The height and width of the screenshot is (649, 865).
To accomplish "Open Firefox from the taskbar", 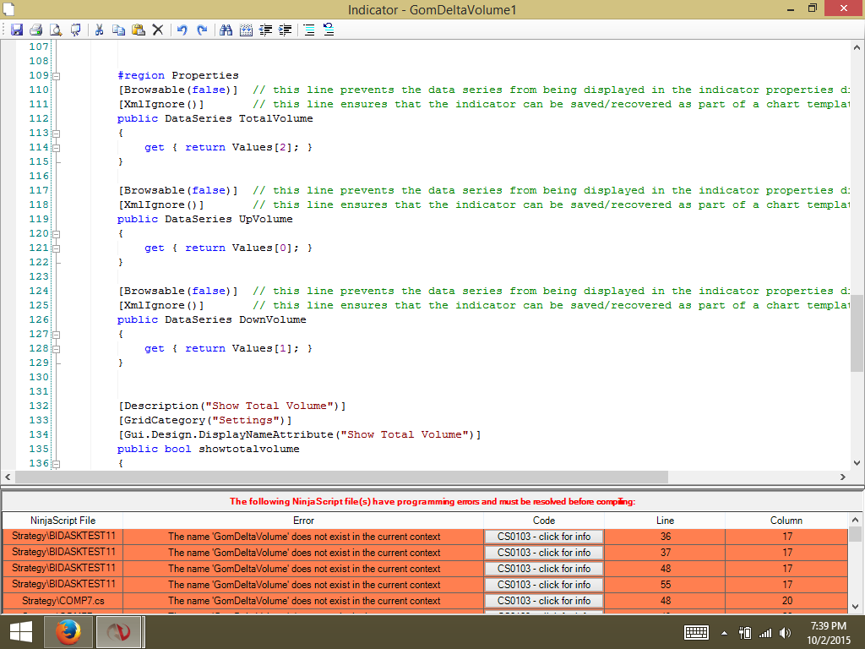I will tap(68, 632).
